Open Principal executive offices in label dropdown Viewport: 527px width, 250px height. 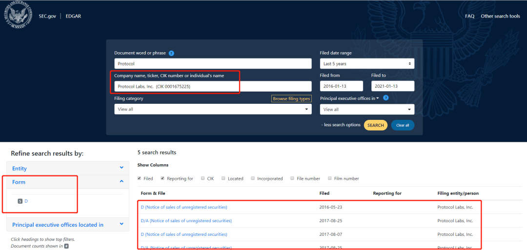(349, 98)
